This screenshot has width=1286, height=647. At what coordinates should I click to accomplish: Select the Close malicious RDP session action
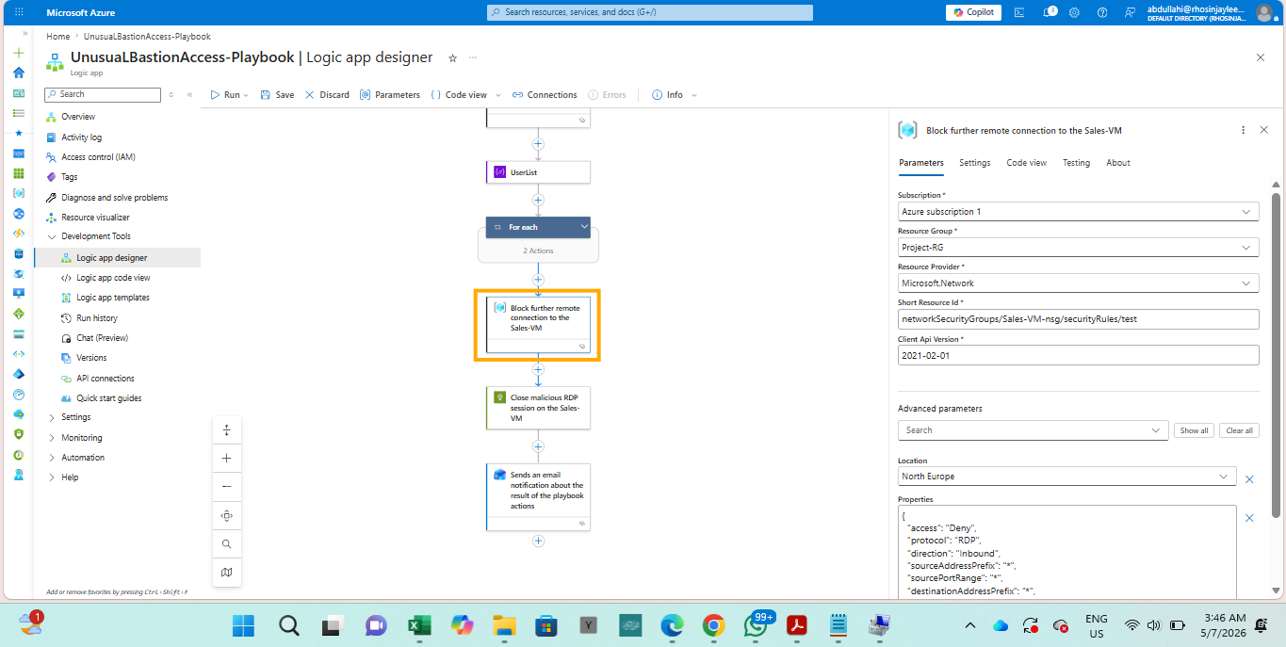pos(538,408)
